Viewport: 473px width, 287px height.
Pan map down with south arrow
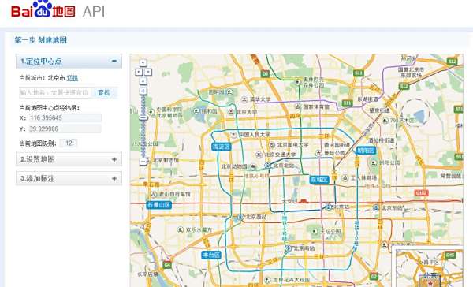(x=143, y=81)
